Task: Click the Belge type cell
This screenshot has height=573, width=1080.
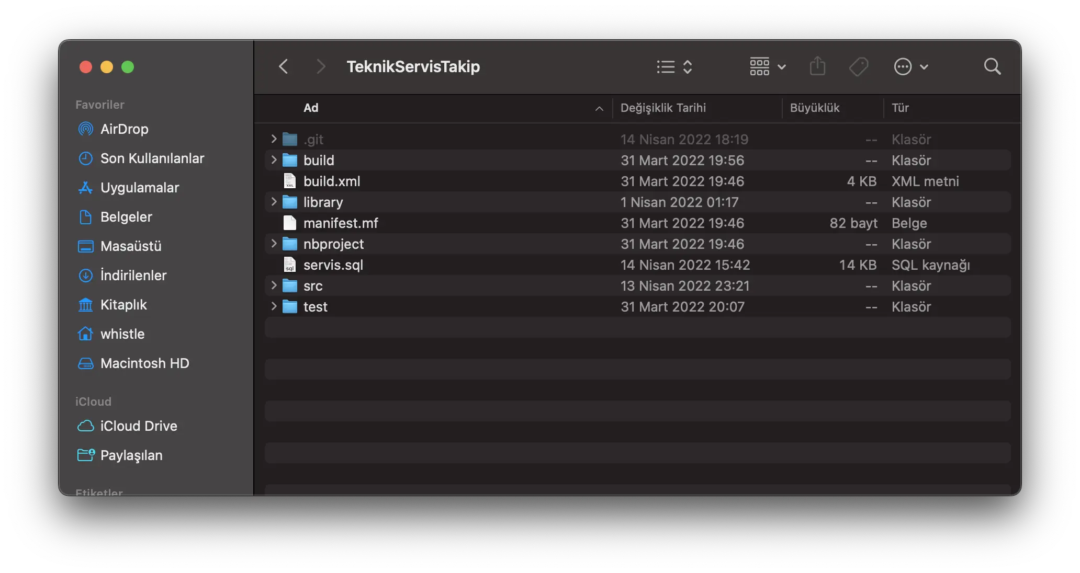Action: pos(909,223)
